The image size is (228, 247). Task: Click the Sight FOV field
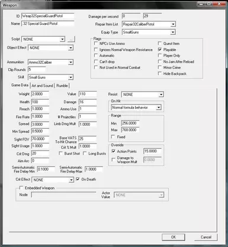[40, 139]
